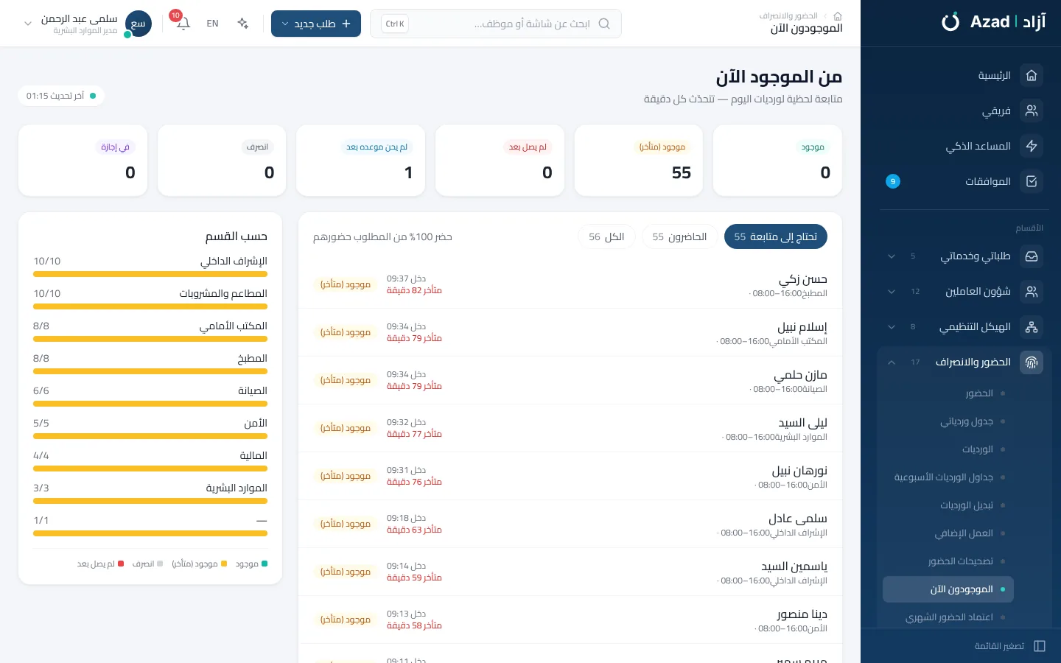Open العمل الإضافي sidebar link
This screenshot has width=1061, height=663.
pos(948,533)
